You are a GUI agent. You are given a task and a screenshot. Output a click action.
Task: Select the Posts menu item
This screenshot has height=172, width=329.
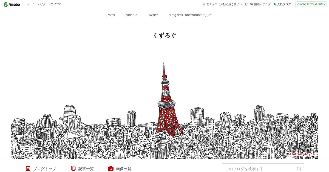click(111, 15)
